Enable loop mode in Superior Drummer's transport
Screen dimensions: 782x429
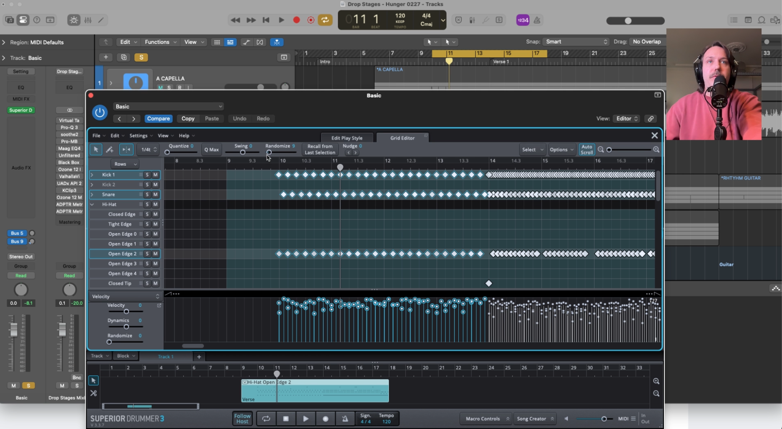(266, 419)
